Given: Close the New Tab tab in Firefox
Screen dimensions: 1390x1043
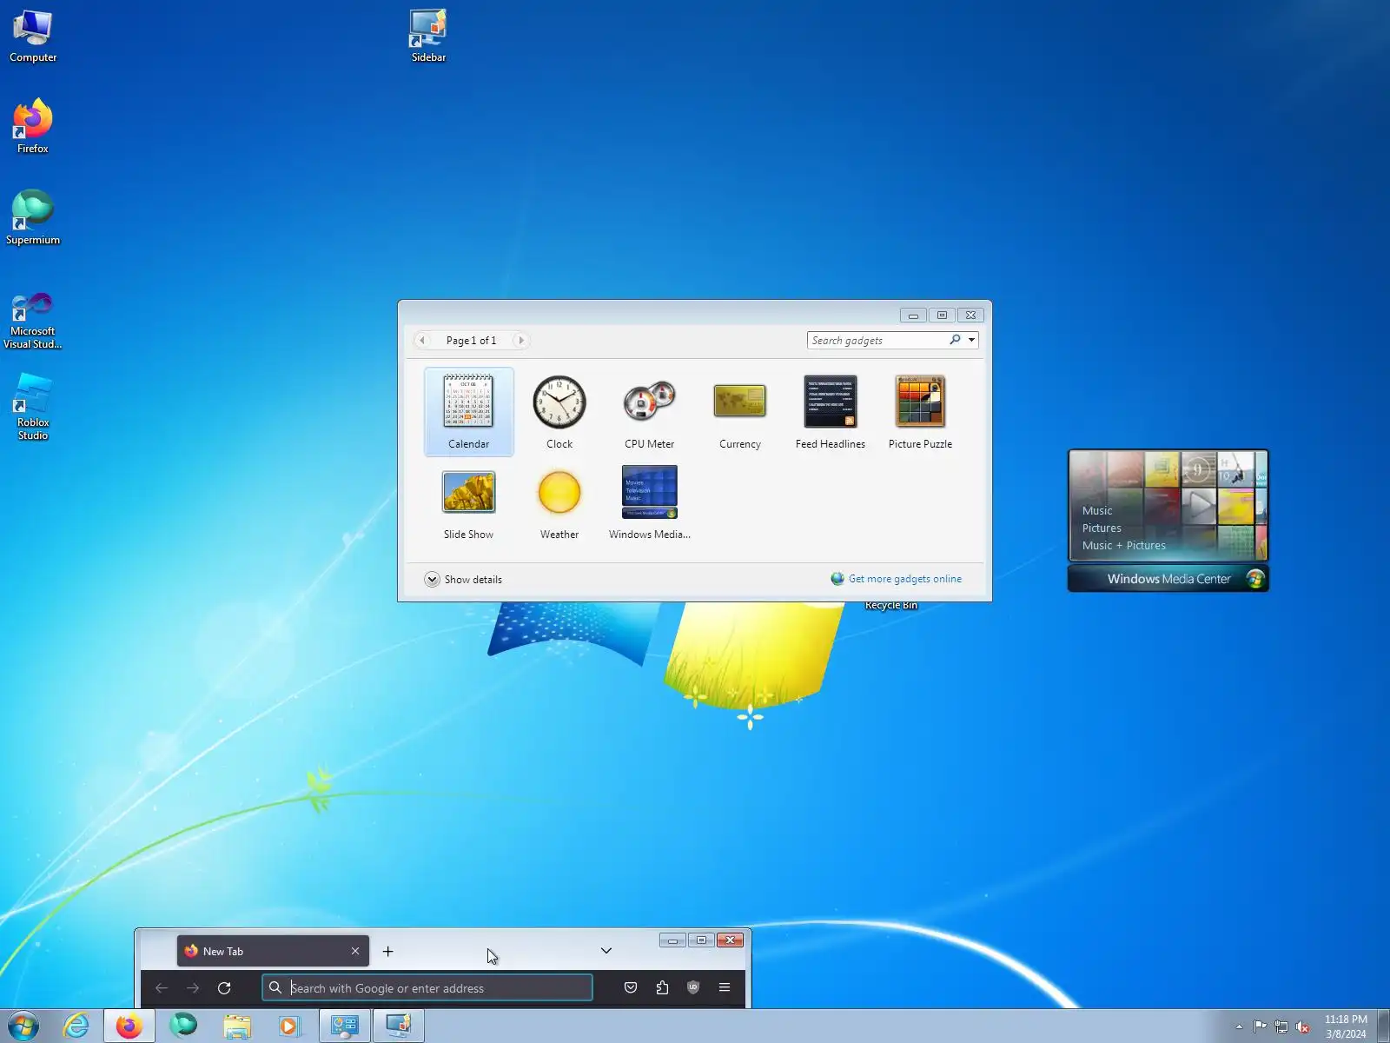Looking at the screenshot, I should (x=355, y=951).
